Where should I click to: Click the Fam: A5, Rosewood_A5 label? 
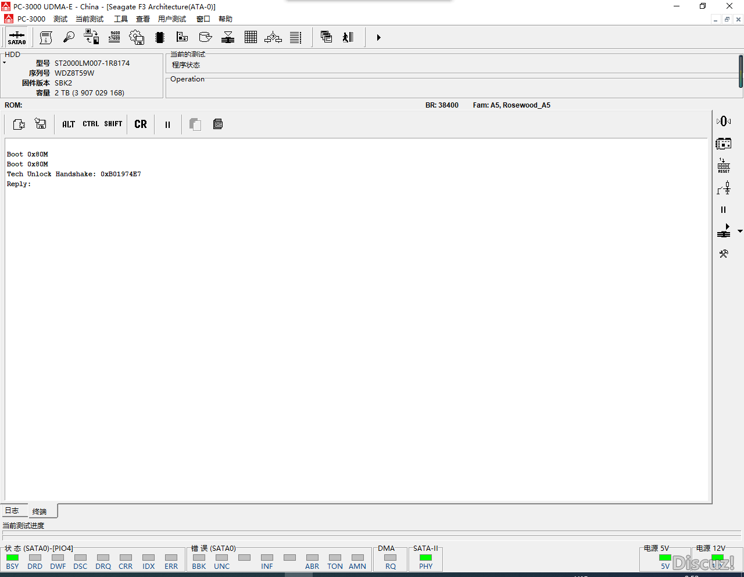(512, 105)
